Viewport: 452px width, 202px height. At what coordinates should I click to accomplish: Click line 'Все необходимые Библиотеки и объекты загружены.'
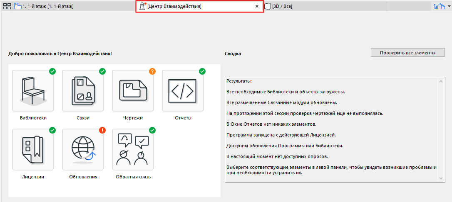point(286,92)
